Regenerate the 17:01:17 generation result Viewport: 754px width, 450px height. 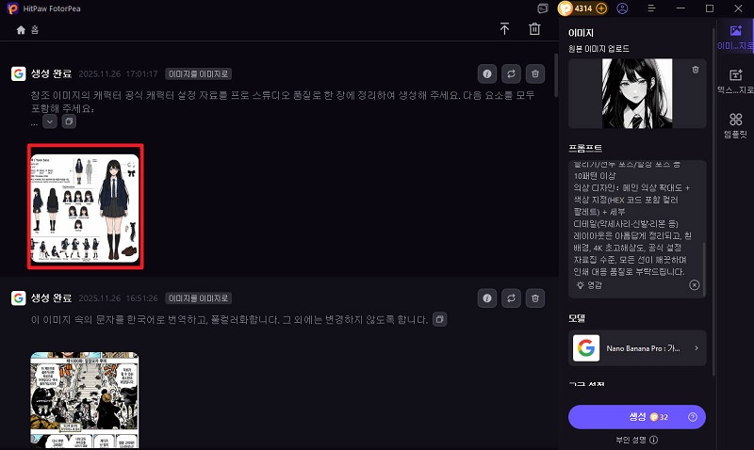click(511, 74)
